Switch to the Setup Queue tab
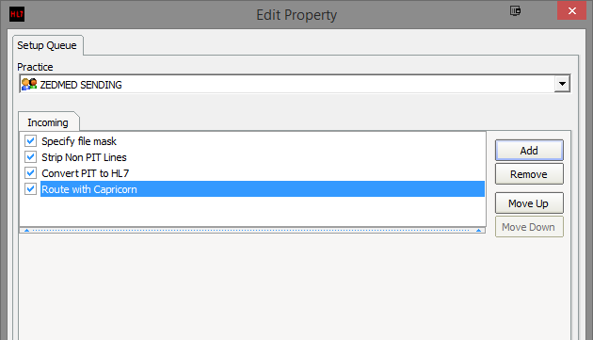Viewport: 593px width, 340px height. point(47,45)
